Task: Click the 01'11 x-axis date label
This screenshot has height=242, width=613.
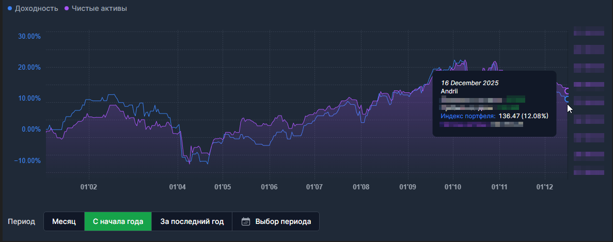Action: coord(499,187)
